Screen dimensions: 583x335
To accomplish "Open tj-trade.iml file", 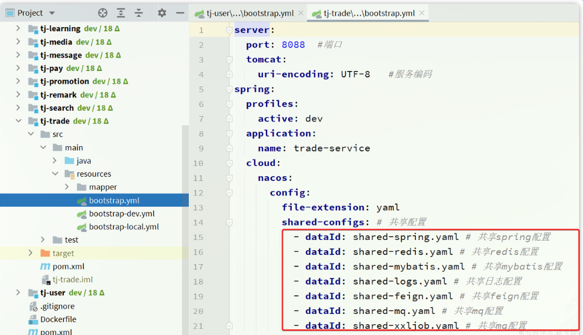I will point(73,280).
